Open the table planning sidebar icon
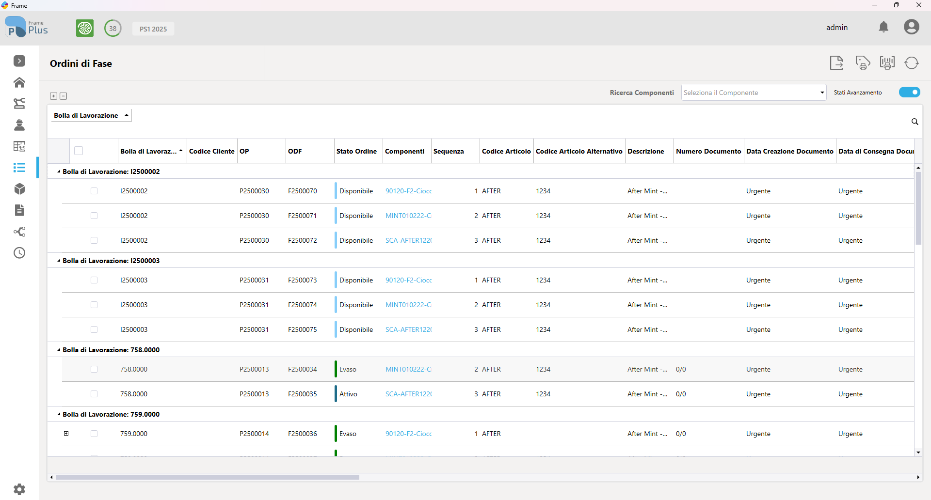The height and width of the screenshot is (500, 931). pyautogui.click(x=19, y=146)
